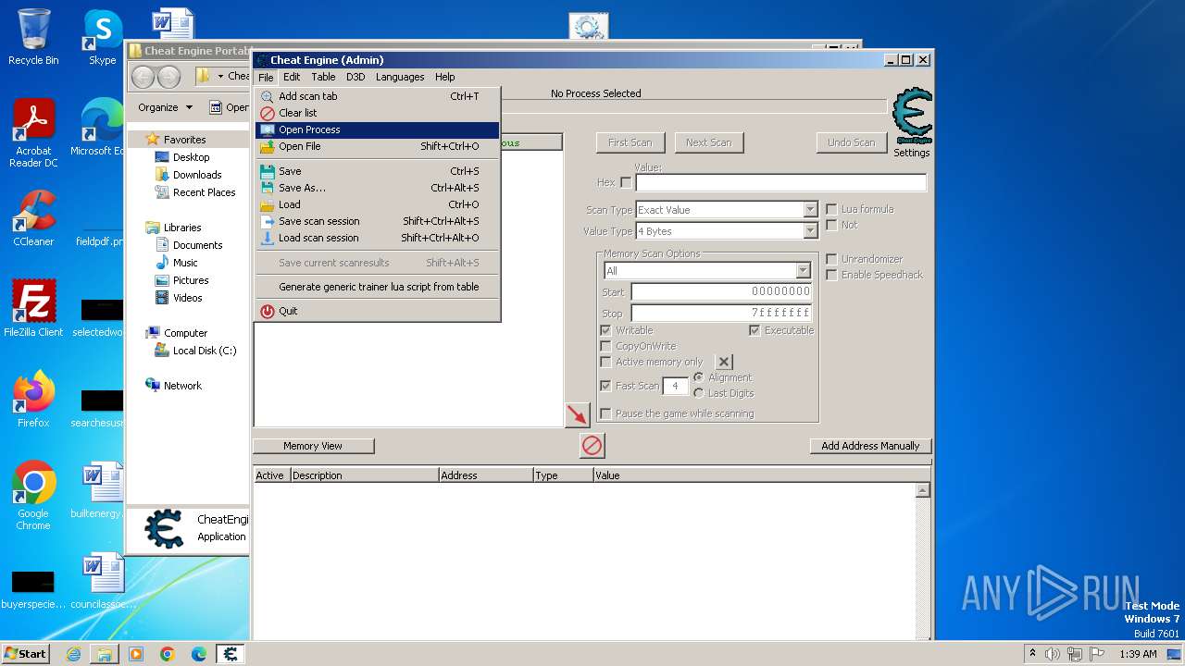Click the Stop address field
The width and height of the screenshot is (1185, 666).
(x=721, y=313)
